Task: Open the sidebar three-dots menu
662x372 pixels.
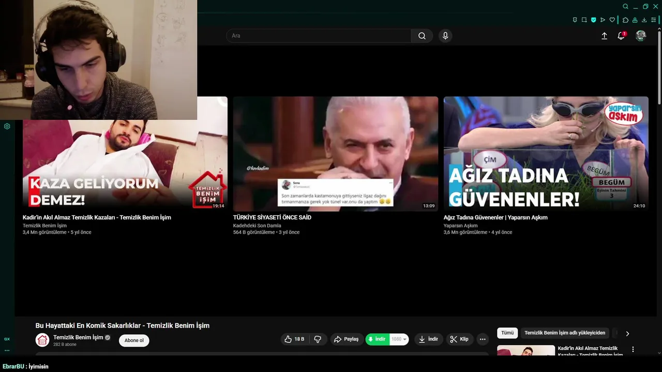Action: [7, 350]
